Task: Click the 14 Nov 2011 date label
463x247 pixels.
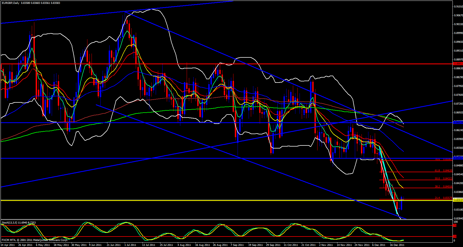Action: tap(344, 245)
